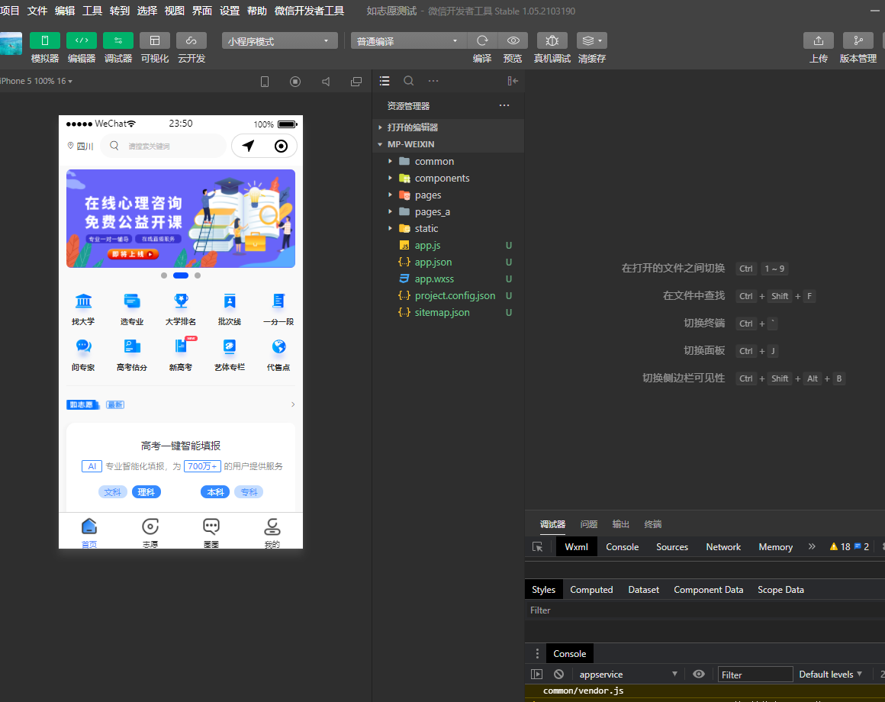This screenshot has height=702, width=885.
Task: Click the simulator rotate device icon
Action: tap(265, 82)
